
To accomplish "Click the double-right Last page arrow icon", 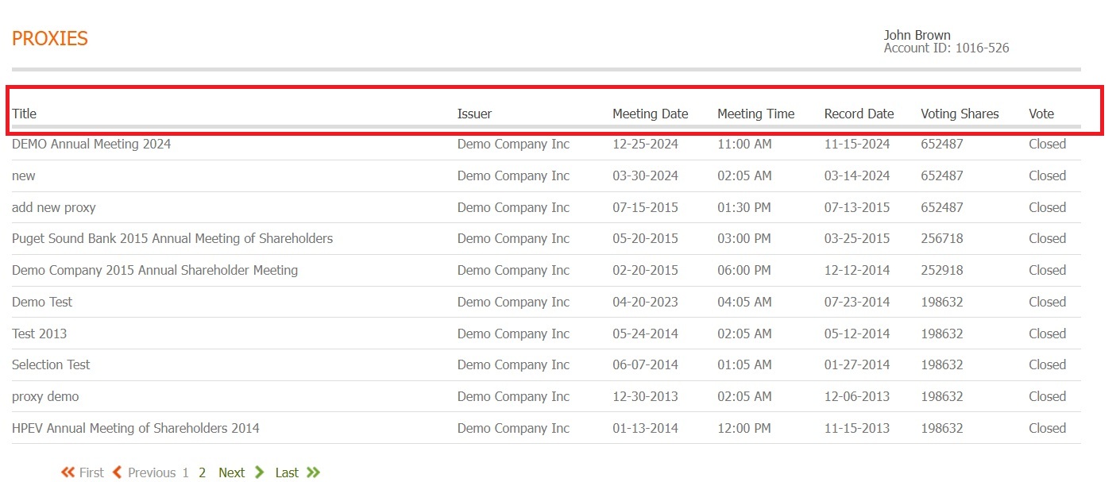I will [313, 472].
